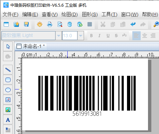Choose the rounded rectangle tool
This screenshot has width=159, height=134.
pyautogui.click(x=8, y=80)
